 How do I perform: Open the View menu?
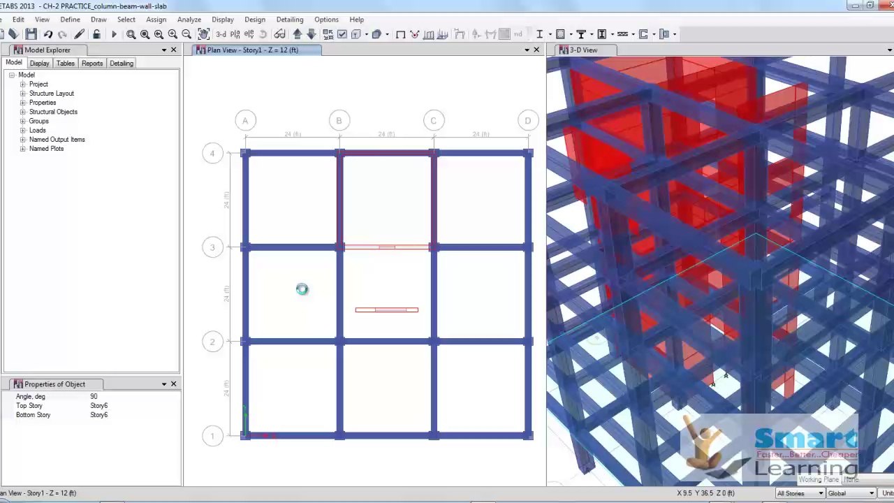pyautogui.click(x=42, y=20)
